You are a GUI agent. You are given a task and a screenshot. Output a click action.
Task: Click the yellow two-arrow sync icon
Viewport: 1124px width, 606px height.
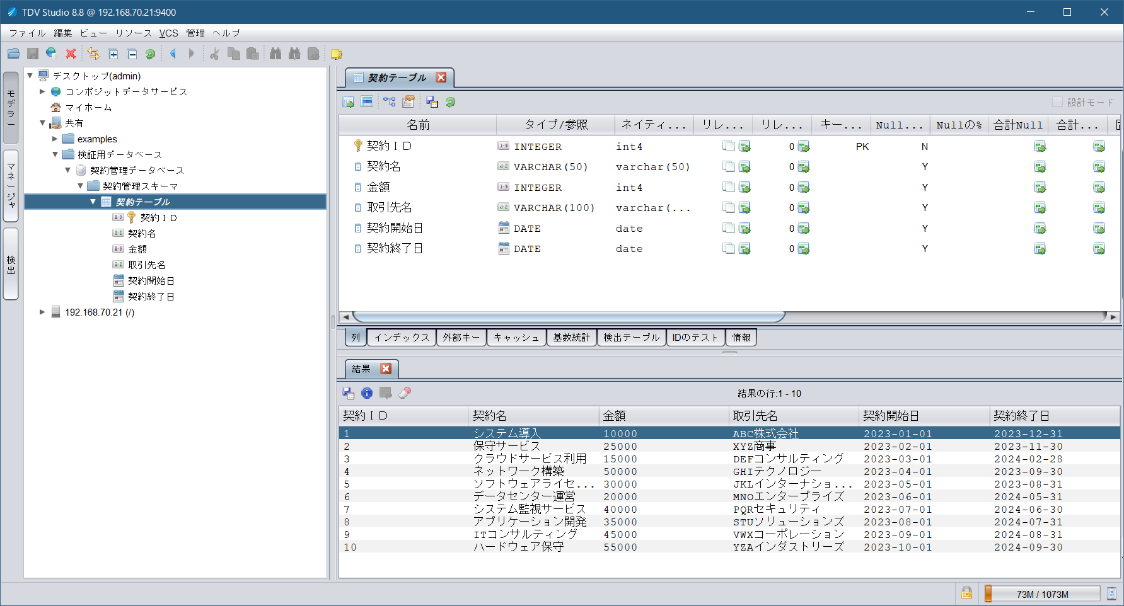(x=93, y=54)
